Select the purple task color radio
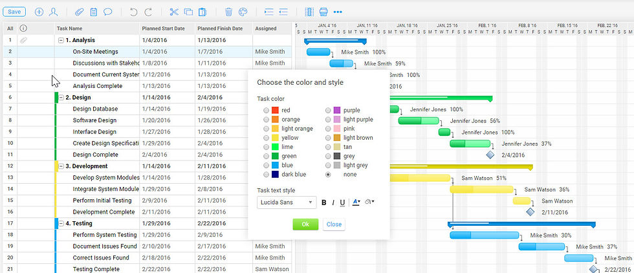Screen dimensions: 634x273 click(328, 111)
